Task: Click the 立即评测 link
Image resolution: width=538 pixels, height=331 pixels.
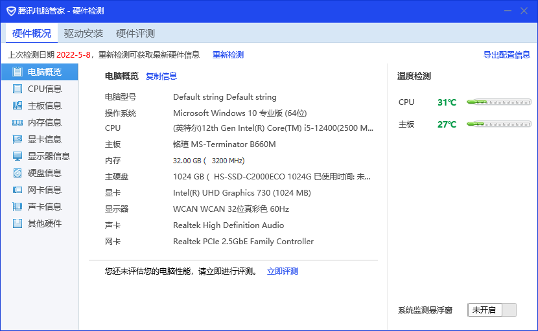Action: pos(283,271)
